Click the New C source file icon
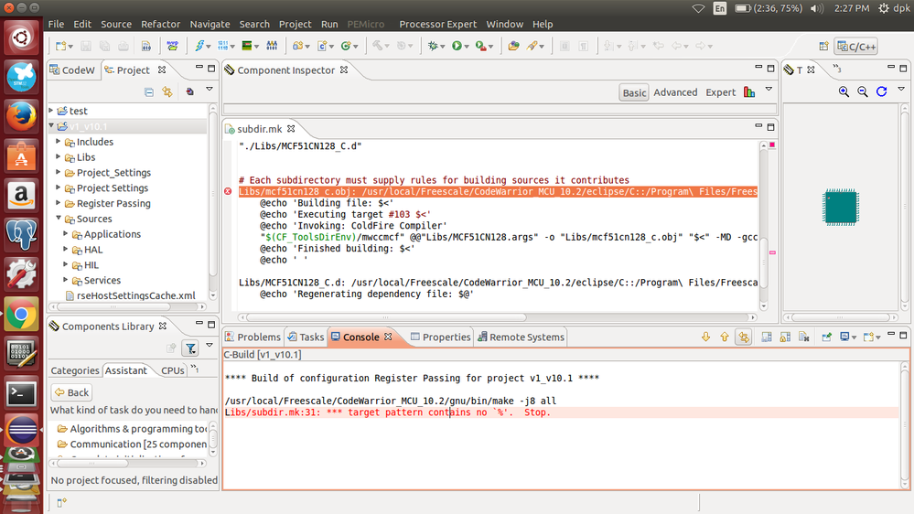The image size is (914, 514). [322, 46]
